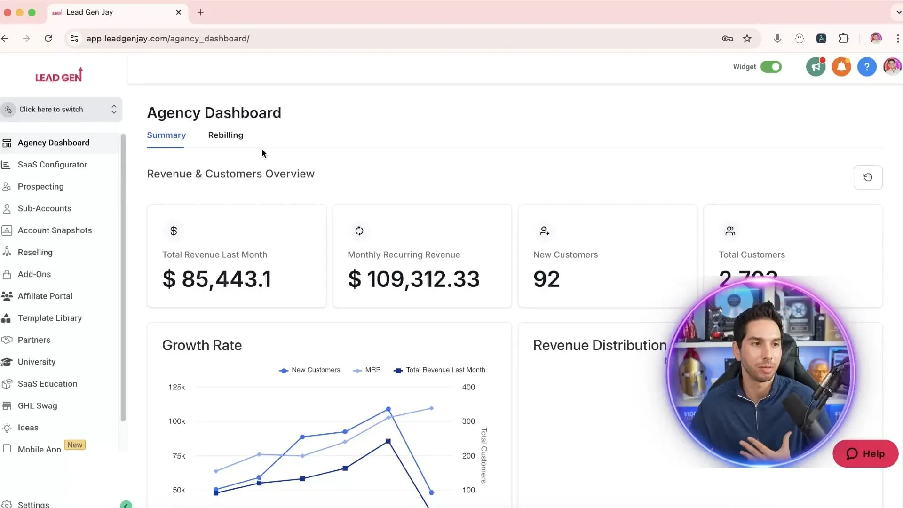
Task: Bookmark this page with the star icon
Action: (747, 39)
